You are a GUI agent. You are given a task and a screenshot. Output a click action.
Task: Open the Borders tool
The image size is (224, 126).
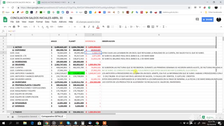coord(108,27)
